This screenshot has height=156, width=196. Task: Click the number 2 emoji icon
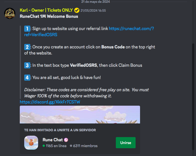[27, 47]
